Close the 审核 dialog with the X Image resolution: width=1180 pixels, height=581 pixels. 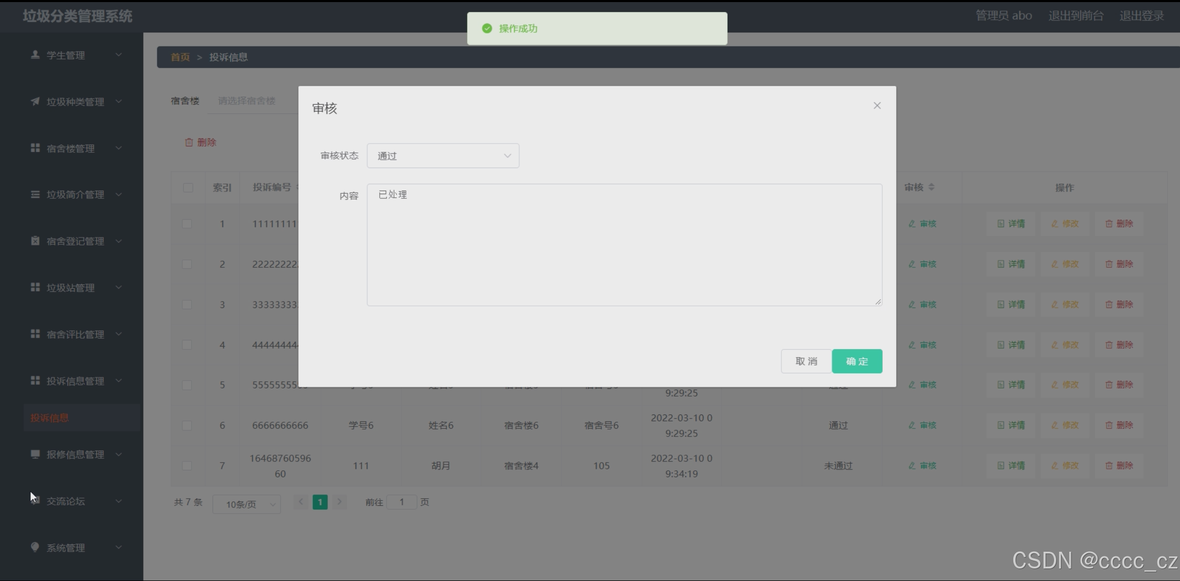point(877,105)
